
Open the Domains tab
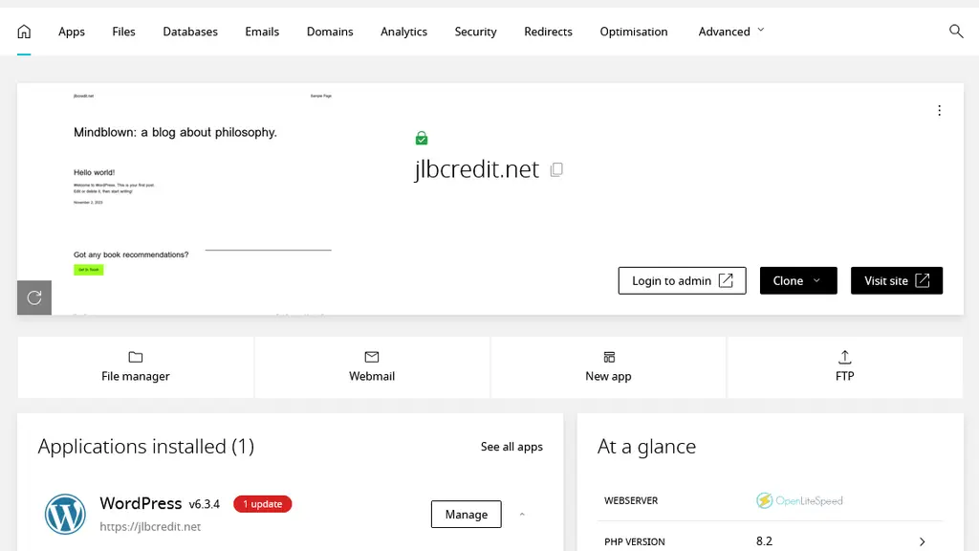click(330, 32)
